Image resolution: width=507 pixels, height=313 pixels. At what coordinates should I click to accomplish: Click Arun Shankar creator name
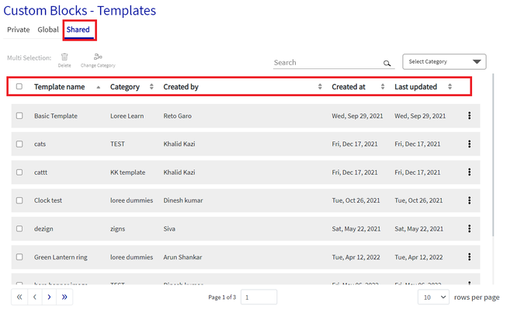tap(182, 257)
